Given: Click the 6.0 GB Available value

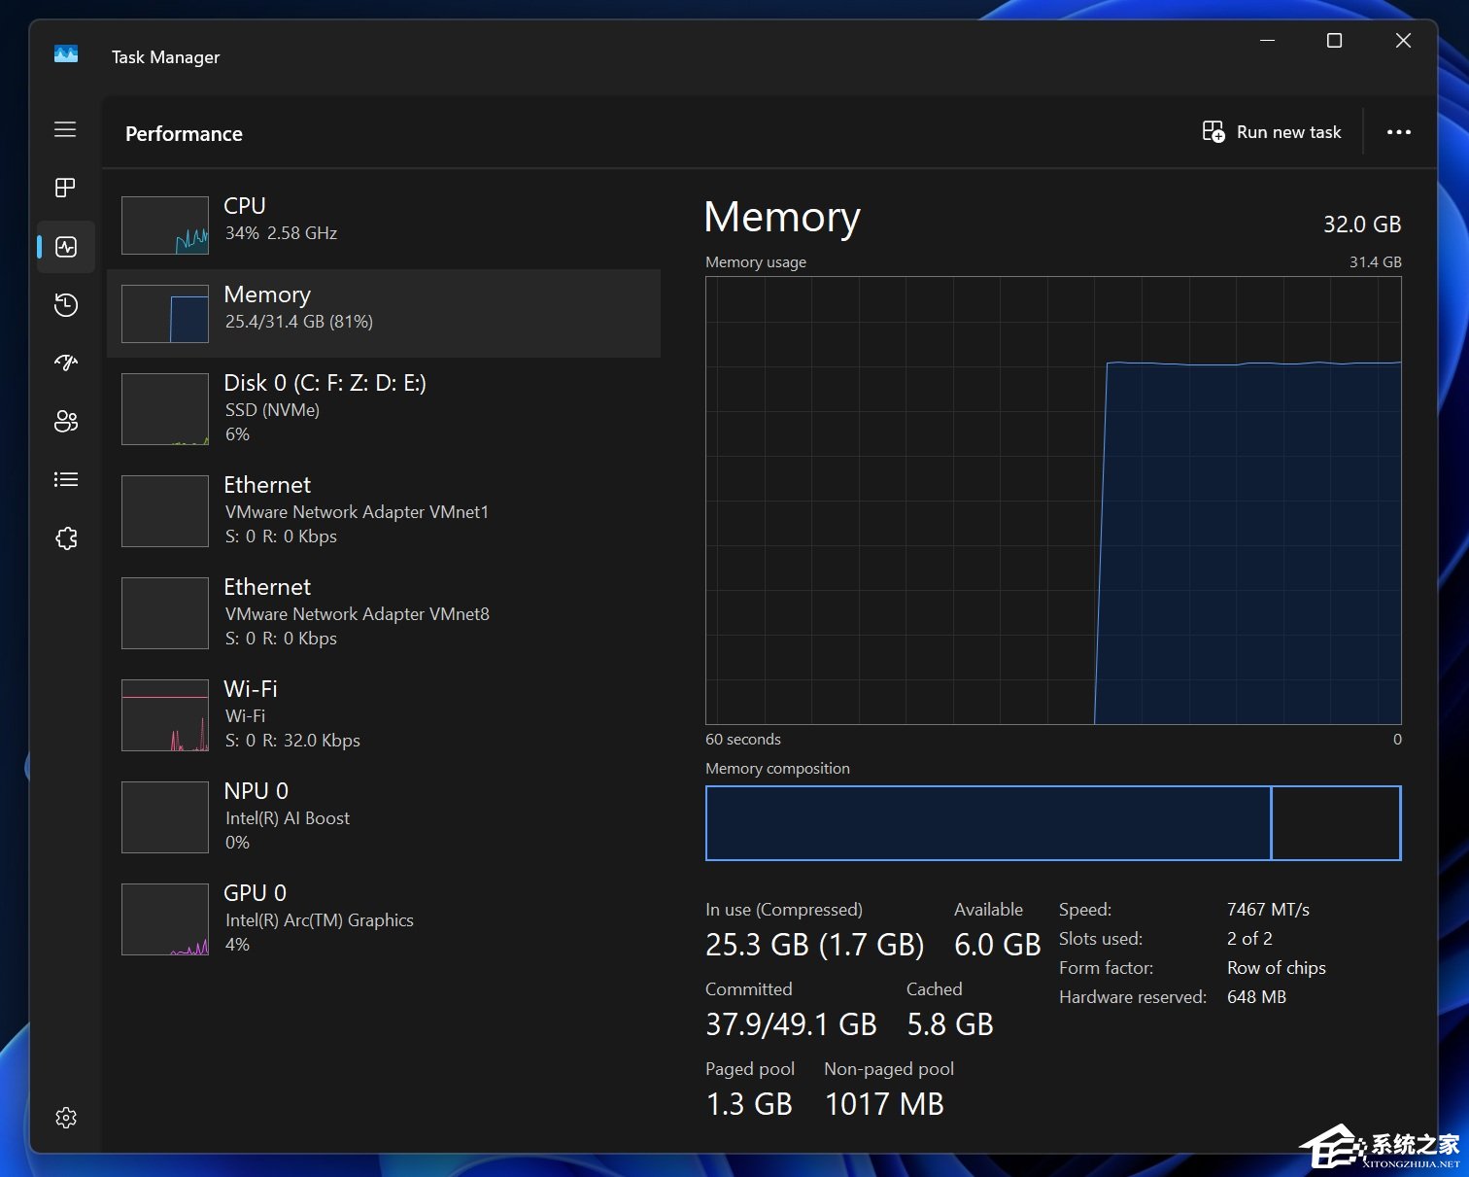Looking at the screenshot, I should [x=998, y=945].
